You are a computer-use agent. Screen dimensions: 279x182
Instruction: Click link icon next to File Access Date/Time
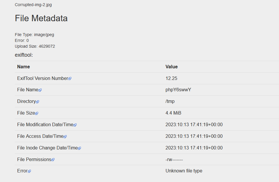point(65,137)
